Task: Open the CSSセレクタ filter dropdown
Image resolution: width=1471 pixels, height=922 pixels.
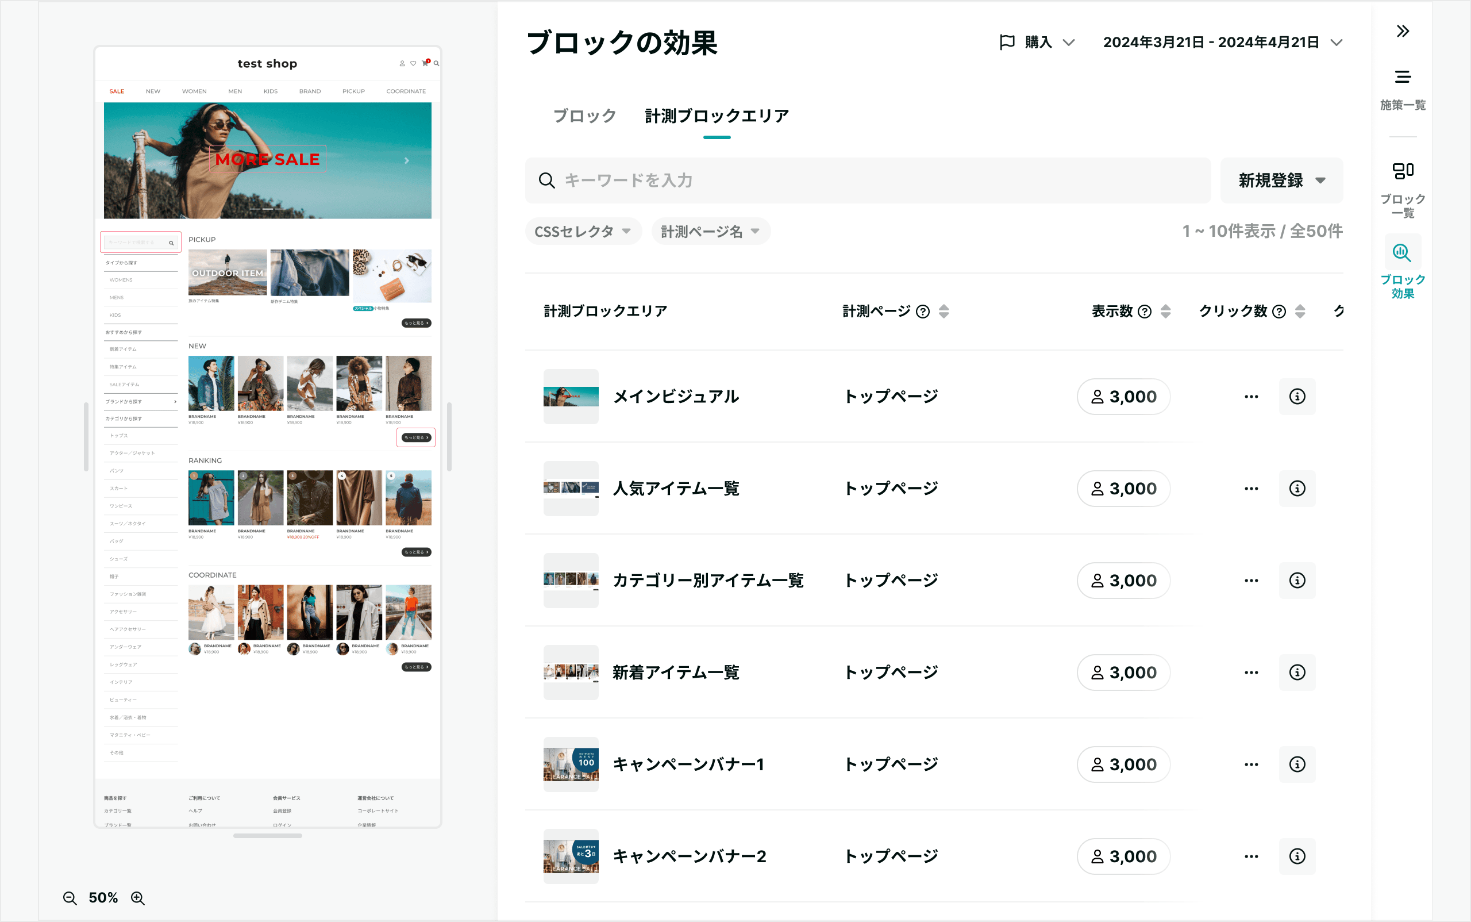Action: click(x=583, y=231)
